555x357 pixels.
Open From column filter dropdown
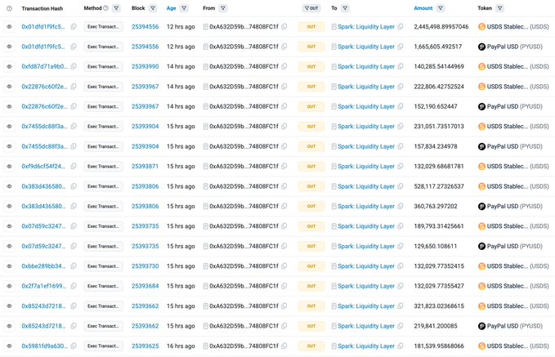(x=223, y=8)
